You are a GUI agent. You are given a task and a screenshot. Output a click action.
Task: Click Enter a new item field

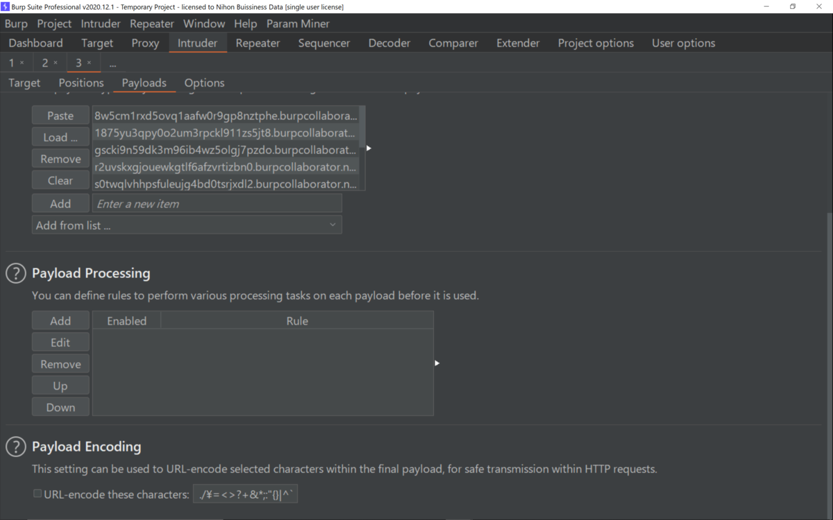pos(217,204)
